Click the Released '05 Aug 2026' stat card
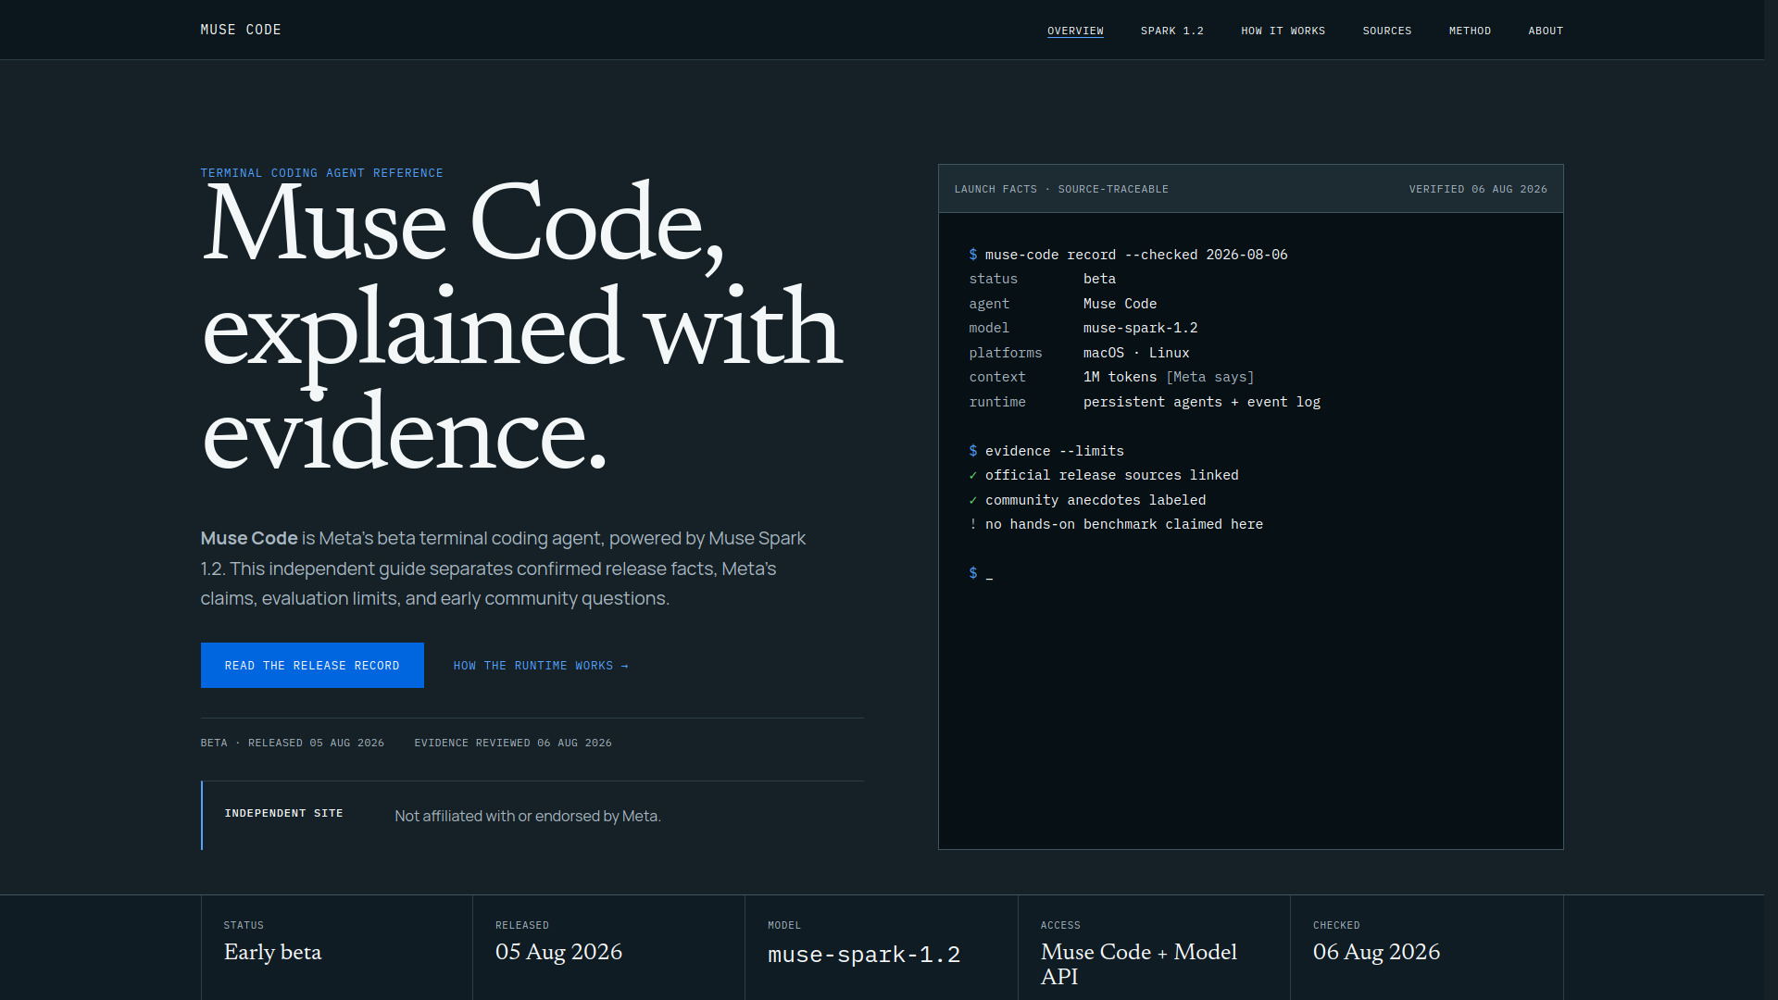 (609, 947)
